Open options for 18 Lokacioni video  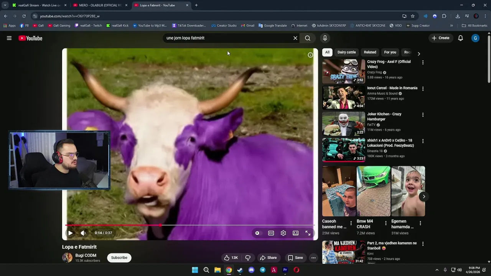click(423, 141)
